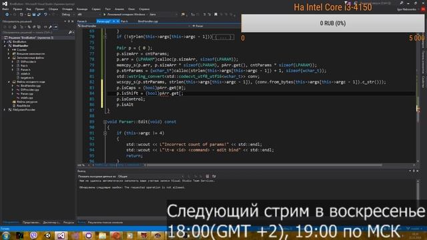
Task: Collapse the Parser::Edit function at line 89
Action: tap(105, 122)
